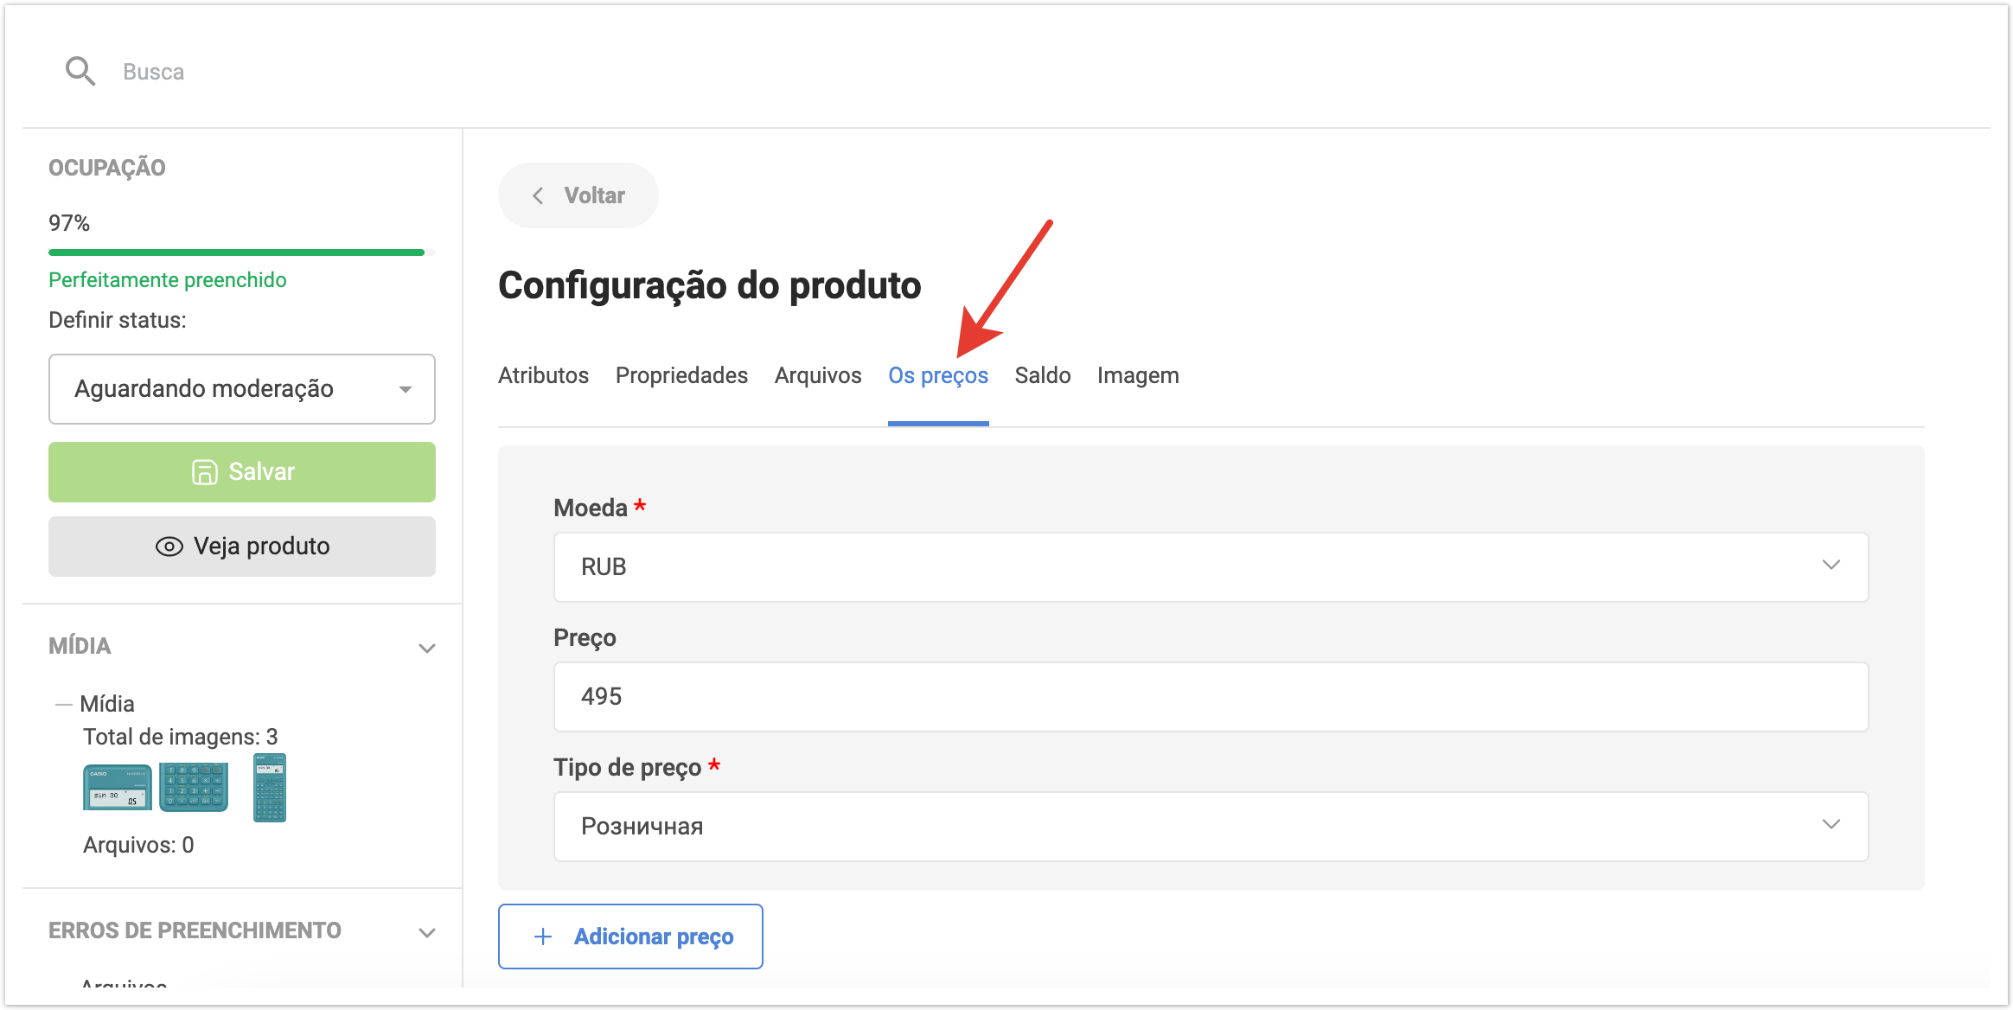
Task: Collapse the MÍDIA section chevron
Action: [427, 648]
